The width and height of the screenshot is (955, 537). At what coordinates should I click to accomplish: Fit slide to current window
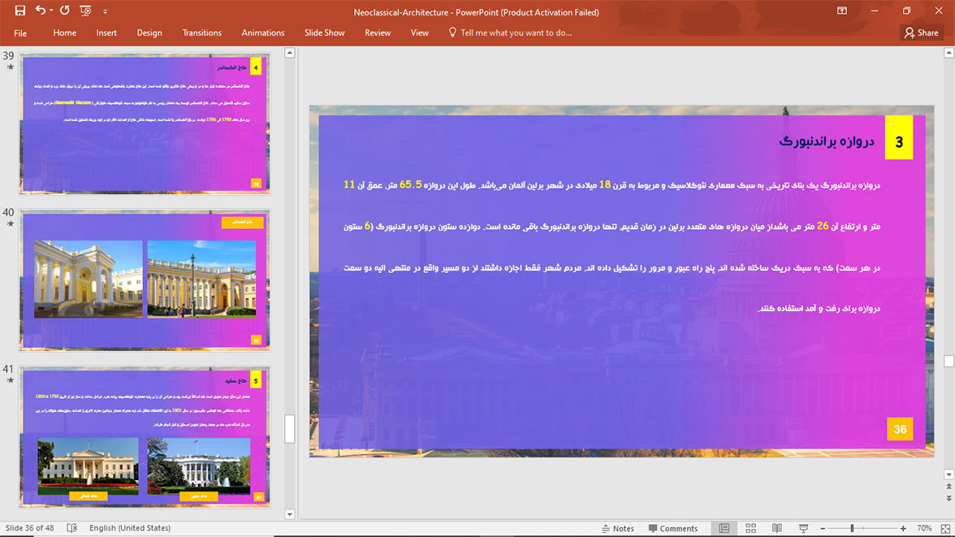945,528
